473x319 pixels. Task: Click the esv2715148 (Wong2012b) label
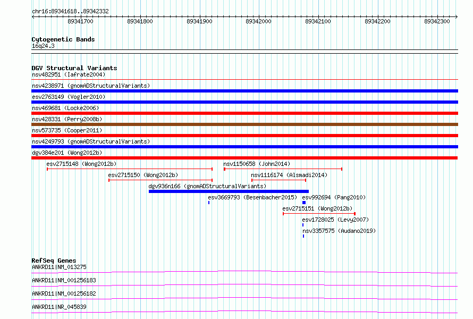[81, 164]
